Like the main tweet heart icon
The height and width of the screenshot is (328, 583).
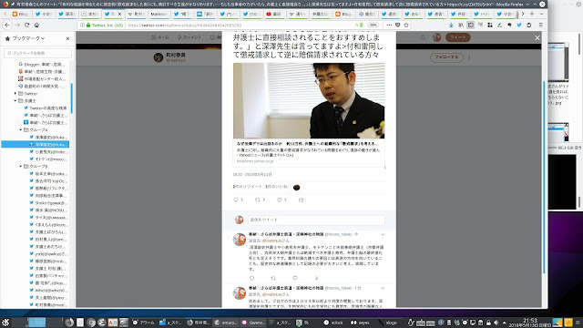click(280, 200)
